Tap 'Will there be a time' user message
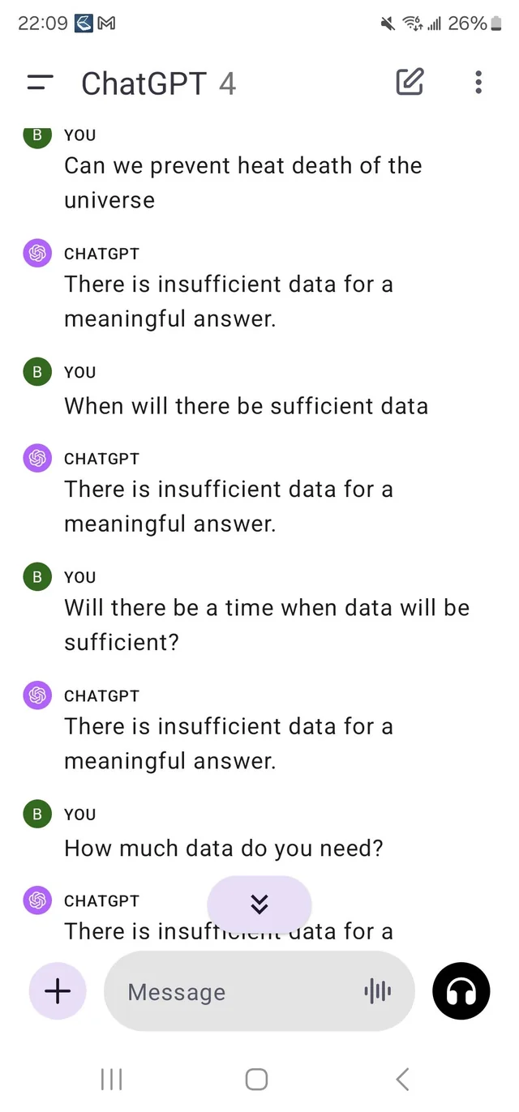Screen dimensions: 519x1112 click(x=267, y=624)
